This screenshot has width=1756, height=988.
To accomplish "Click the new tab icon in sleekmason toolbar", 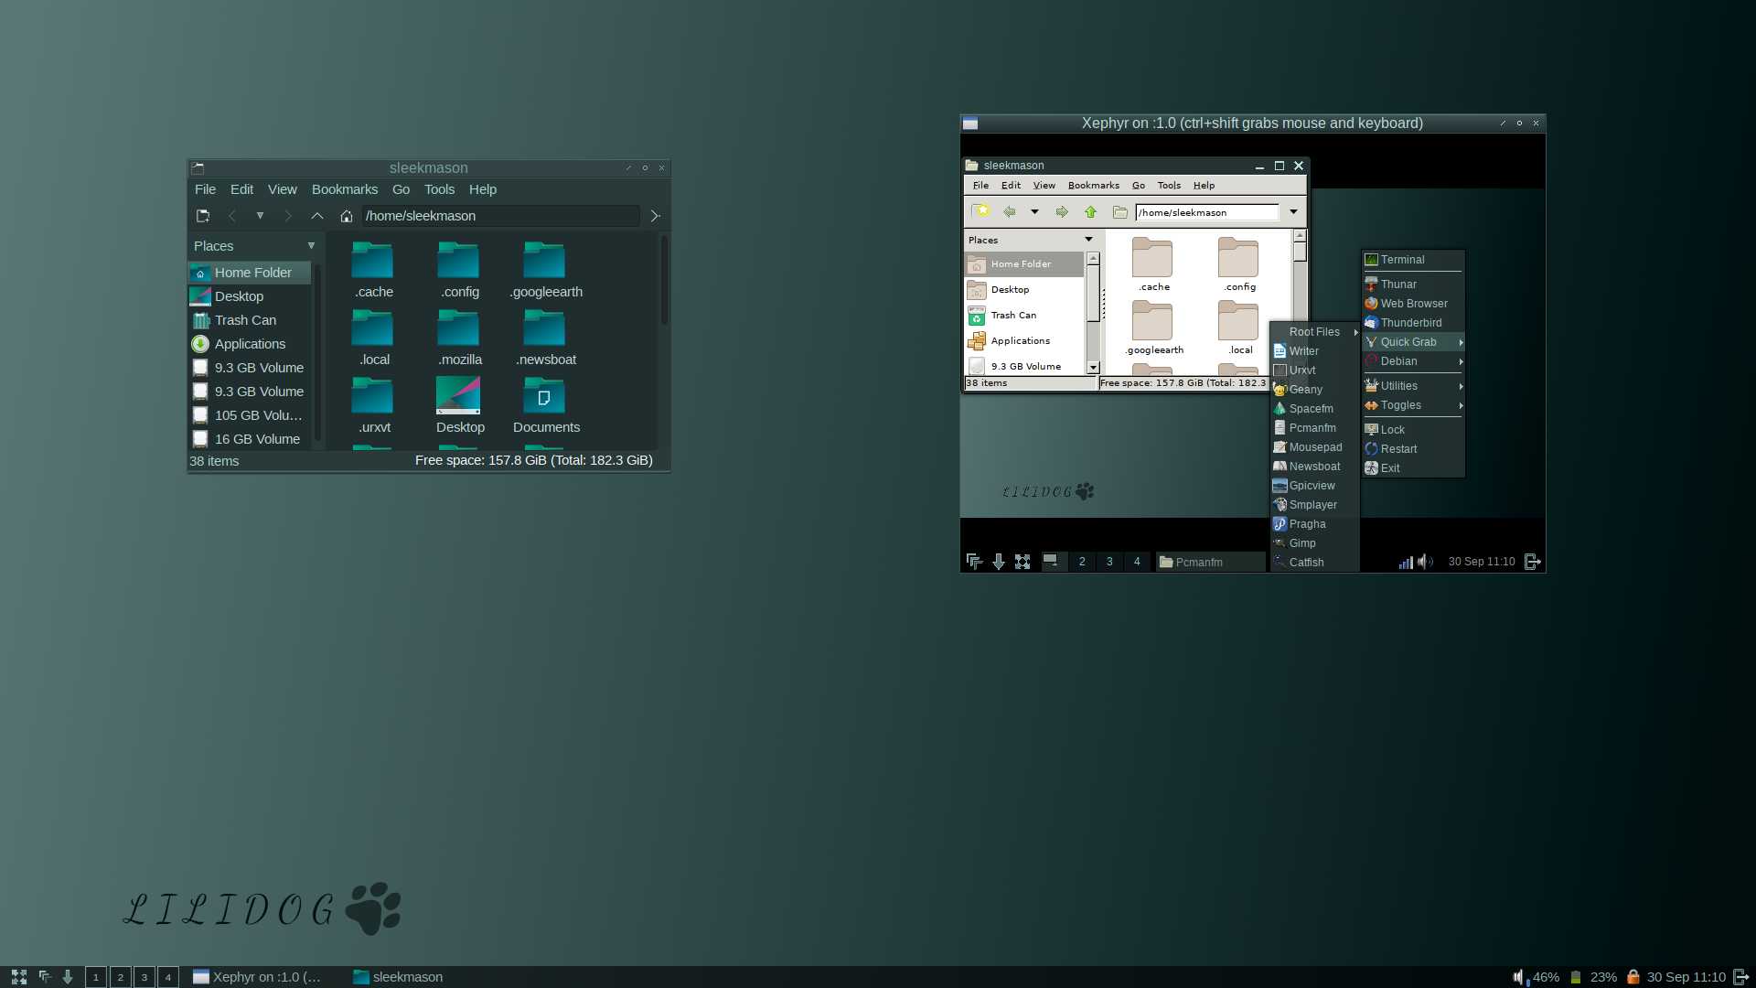I will (203, 216).
